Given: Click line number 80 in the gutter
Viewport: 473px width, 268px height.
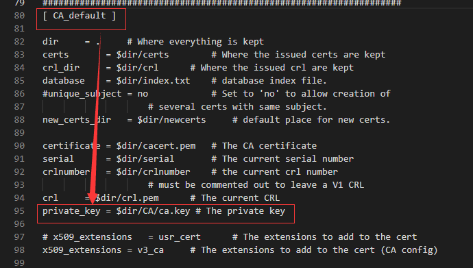Looking at the screenshot, I should click(x=19, y=15).
